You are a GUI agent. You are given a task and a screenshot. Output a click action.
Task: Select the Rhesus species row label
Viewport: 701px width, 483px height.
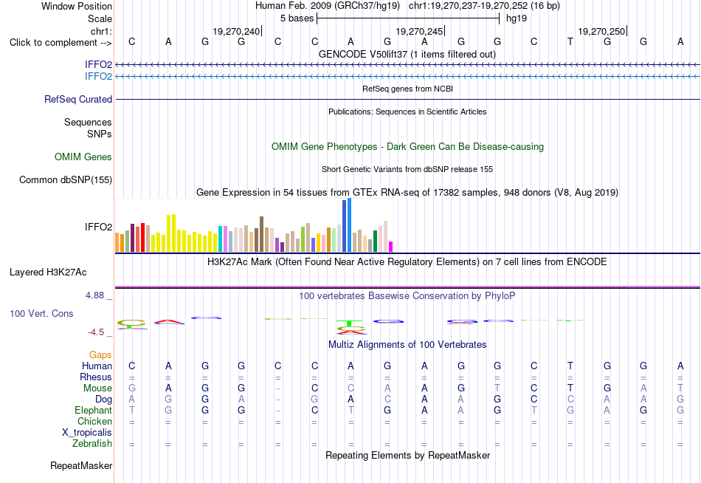click(x=96, y=377)
